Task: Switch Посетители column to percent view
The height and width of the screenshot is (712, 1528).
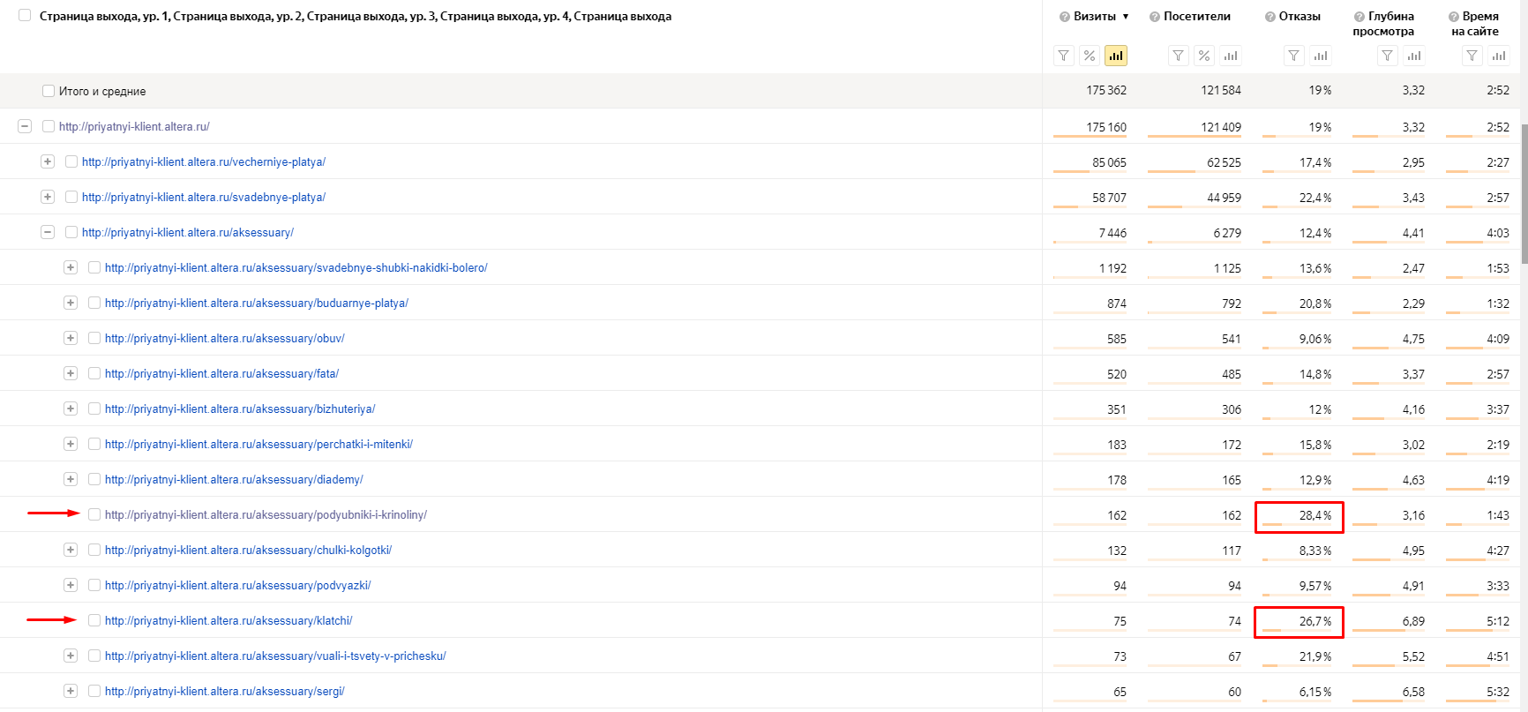Action: pos(1204,56)
